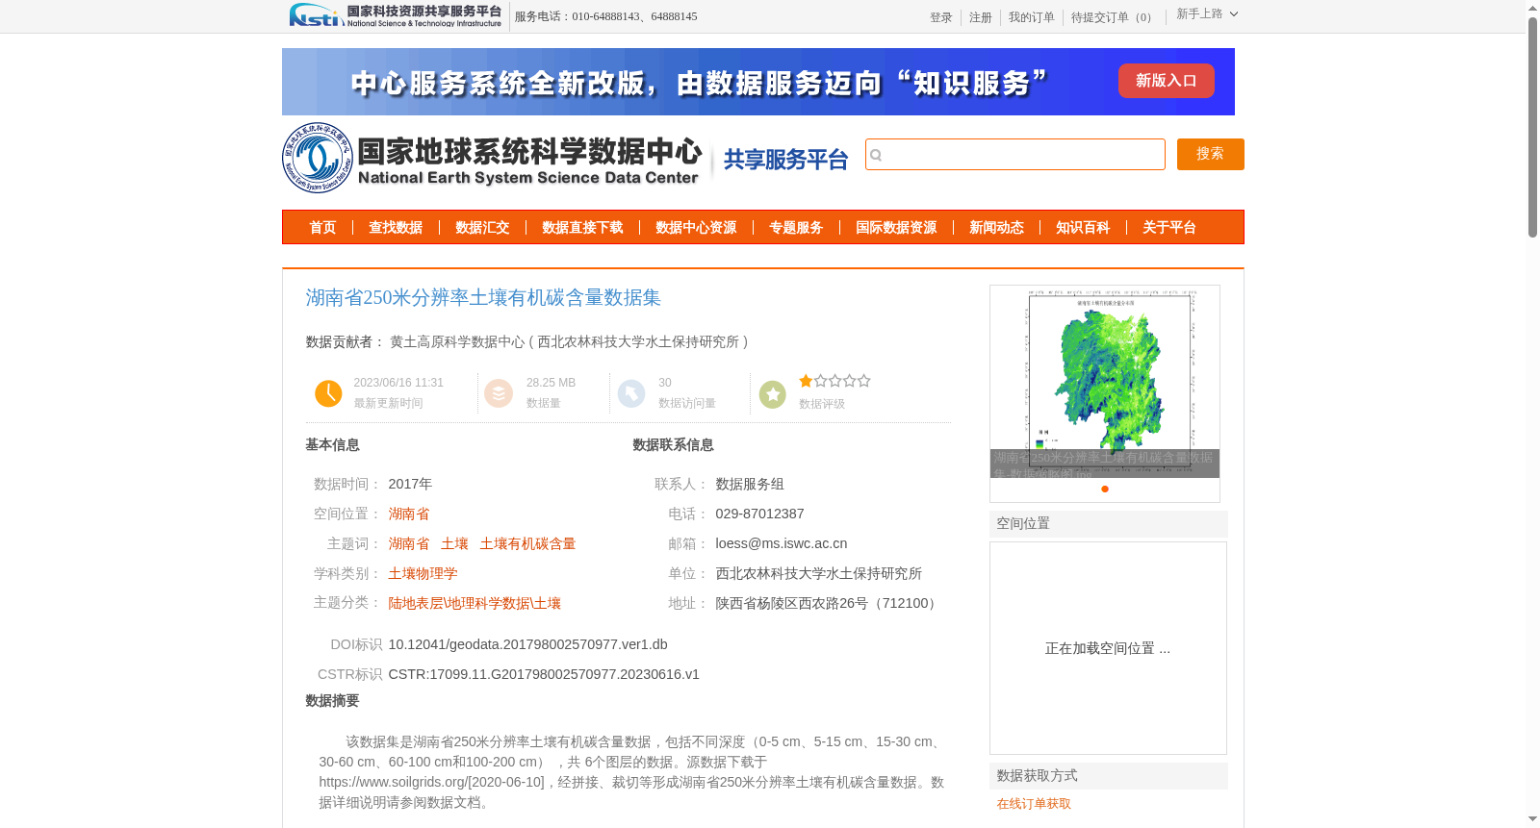This screenshot has height=828, width=1540.
Task: Click the 数据摘要 section heading
Action: [x=332, y=701]
